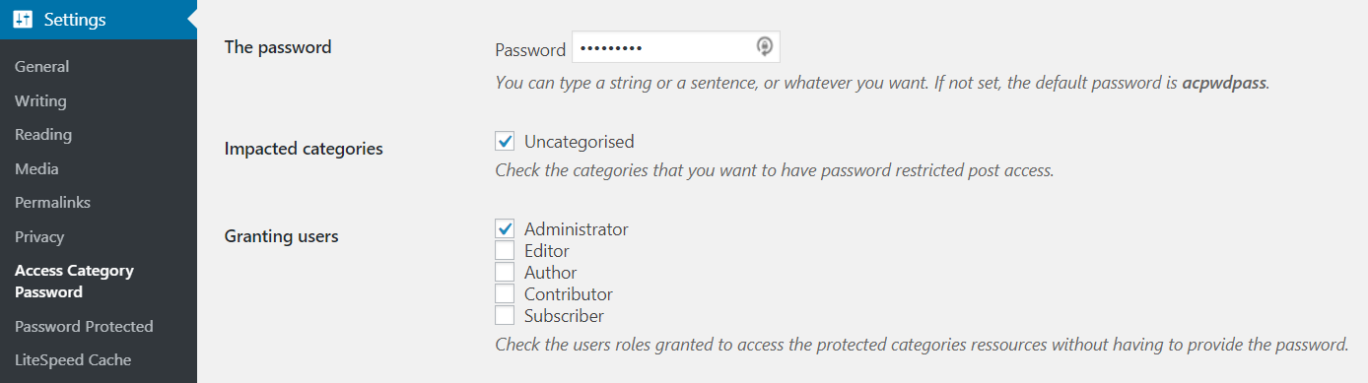Enable the Editor role checkbox

point(505,250)
